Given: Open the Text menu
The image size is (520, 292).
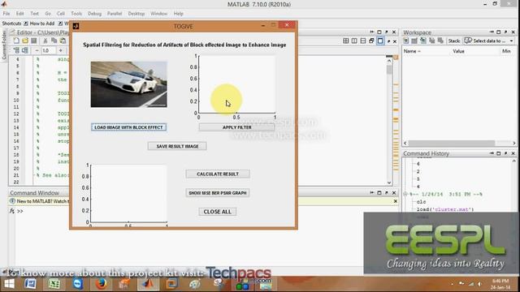Looking at the screenshot, I should (34, 14).
